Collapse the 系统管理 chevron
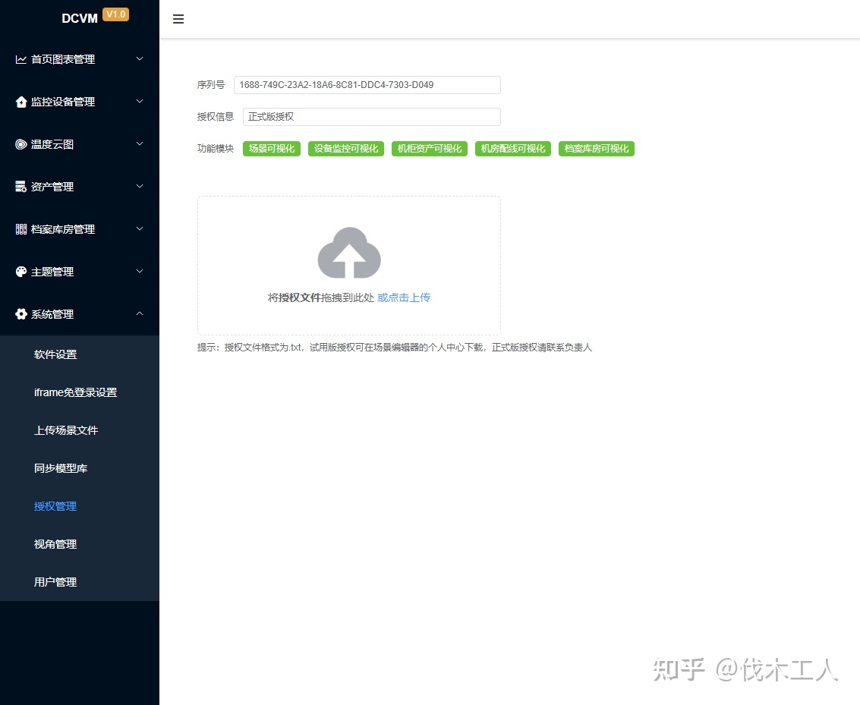 (140, 313)
